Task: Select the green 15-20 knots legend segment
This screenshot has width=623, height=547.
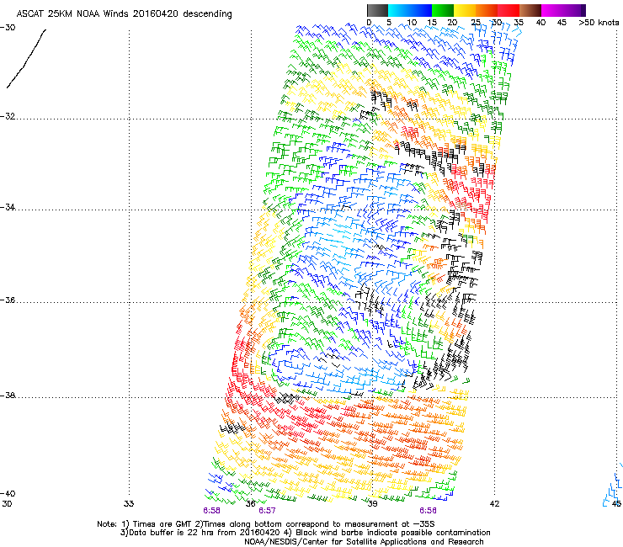Action: pos(443,10)
